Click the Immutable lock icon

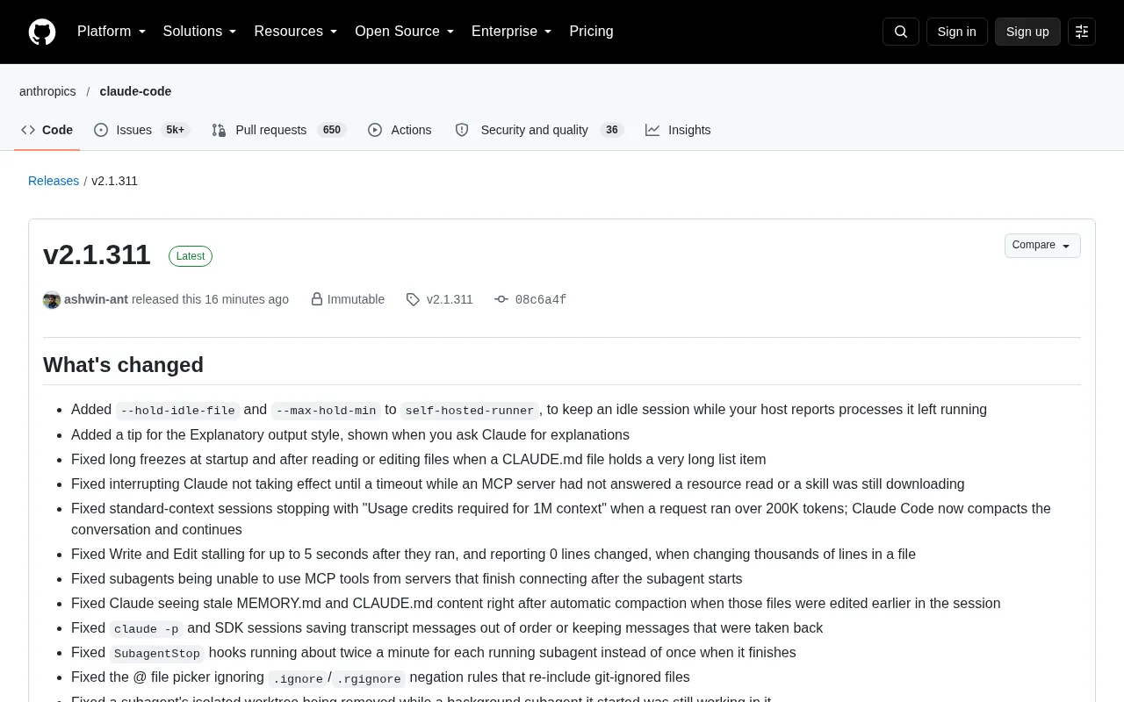click(317, 299)
